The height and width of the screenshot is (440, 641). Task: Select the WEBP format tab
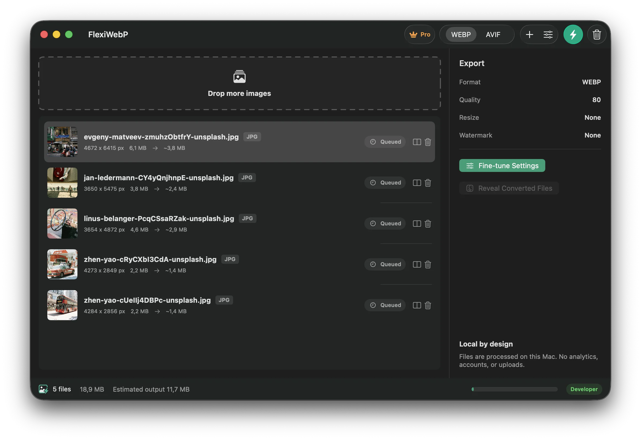pyautogui.click(x=461, y=35)
